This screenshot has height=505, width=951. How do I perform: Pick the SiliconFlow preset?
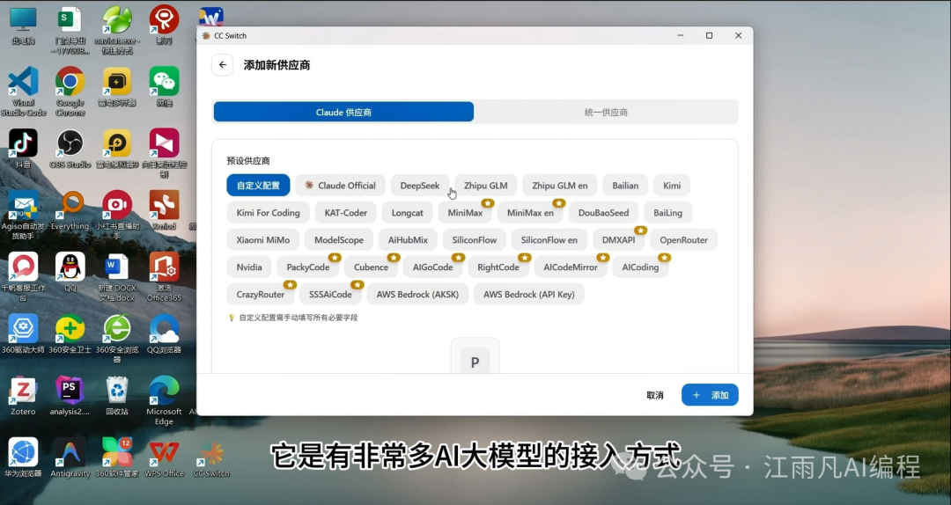point(475,240)
